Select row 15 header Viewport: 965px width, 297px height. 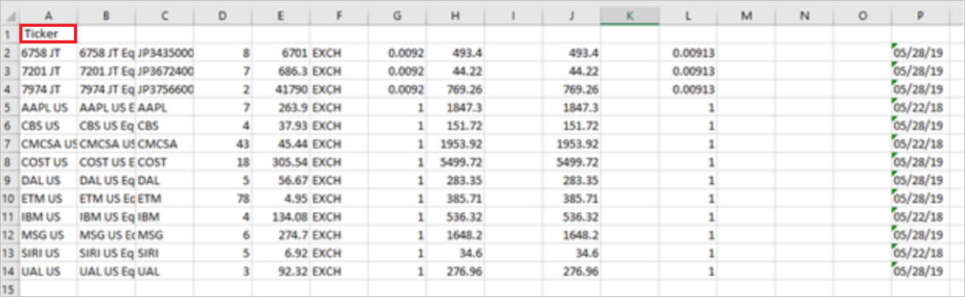[x=10, y=289]
